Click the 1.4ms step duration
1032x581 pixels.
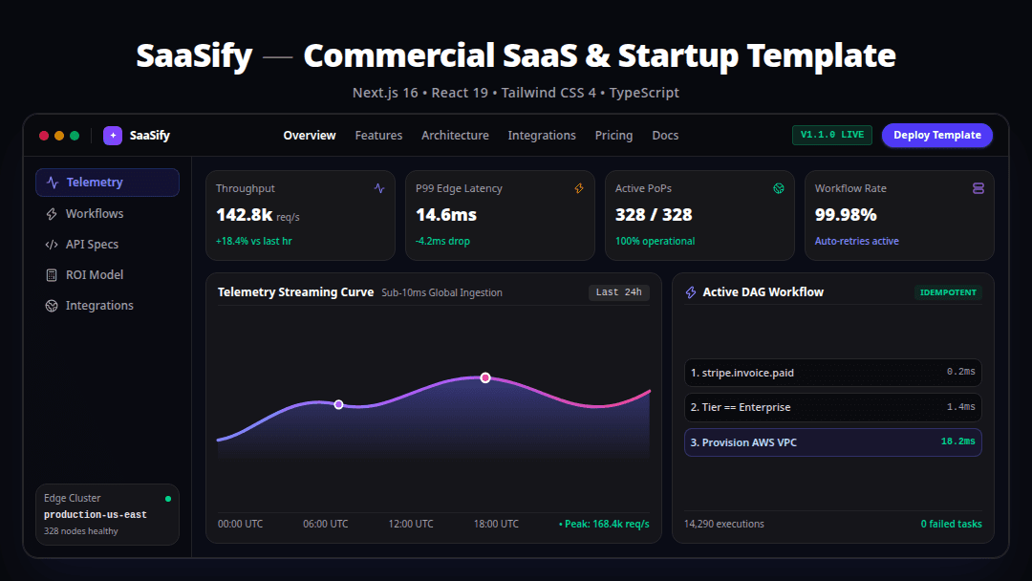coord(961,407)
